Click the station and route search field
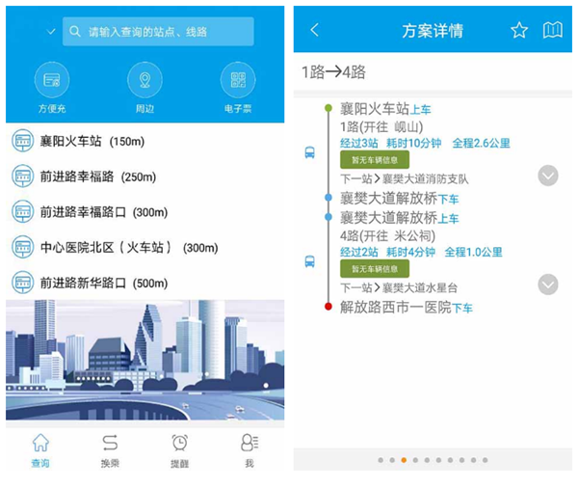The image size is (578, 488). click(159, 32)
